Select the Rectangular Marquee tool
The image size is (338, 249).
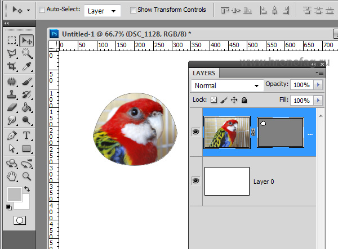11,40
